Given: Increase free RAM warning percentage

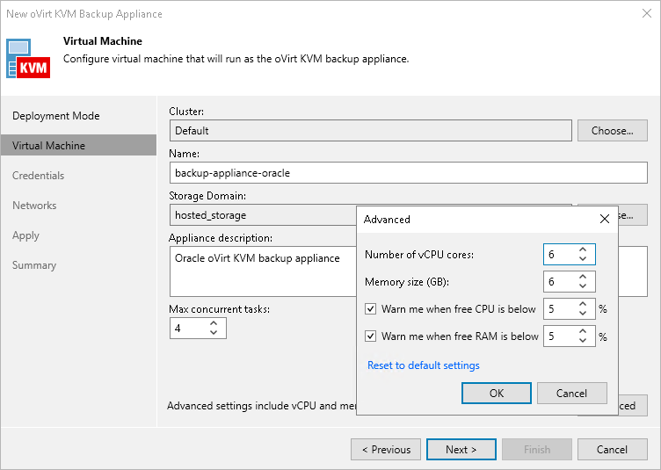Looking at the screenshot, I should pyautogui.click(x=583, y=332).
